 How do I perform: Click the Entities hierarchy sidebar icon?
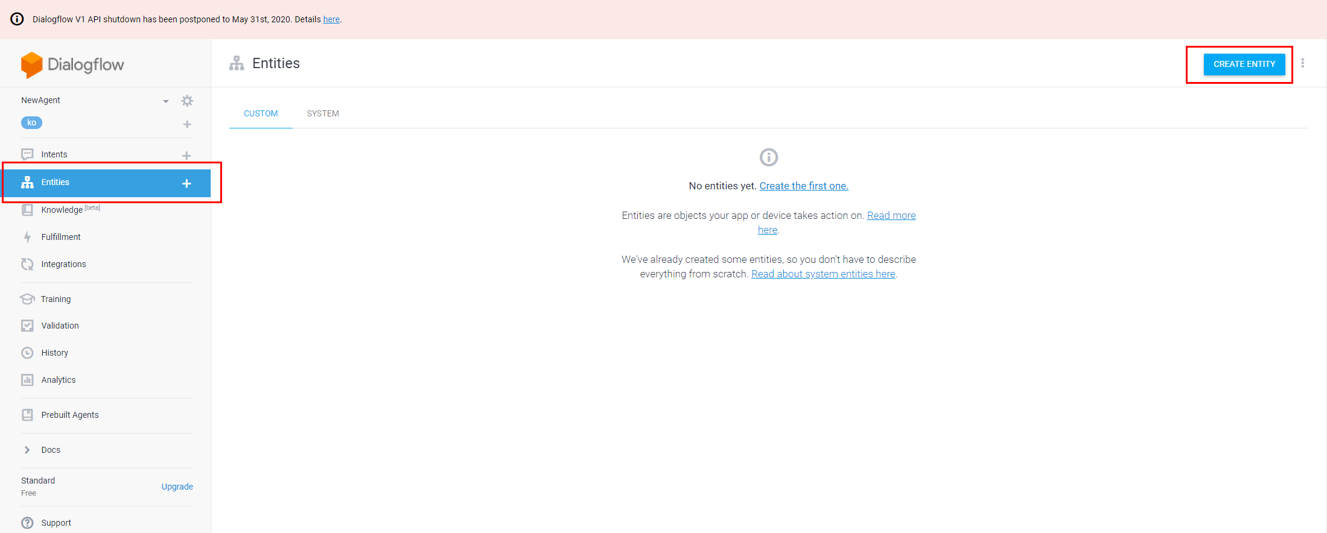27,182
